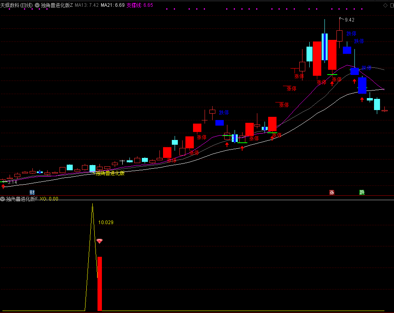Click the red up arrow below the 3.14 low
The height and width of the screenshot is (313, 394).
point(3,187)
